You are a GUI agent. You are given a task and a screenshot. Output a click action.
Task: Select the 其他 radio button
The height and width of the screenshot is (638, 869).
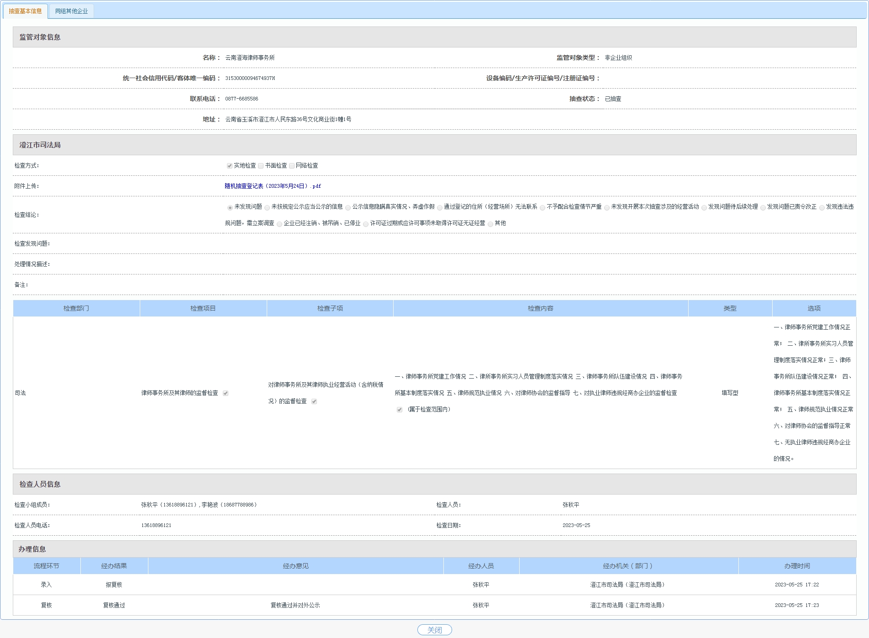click(x=490, y=224)
